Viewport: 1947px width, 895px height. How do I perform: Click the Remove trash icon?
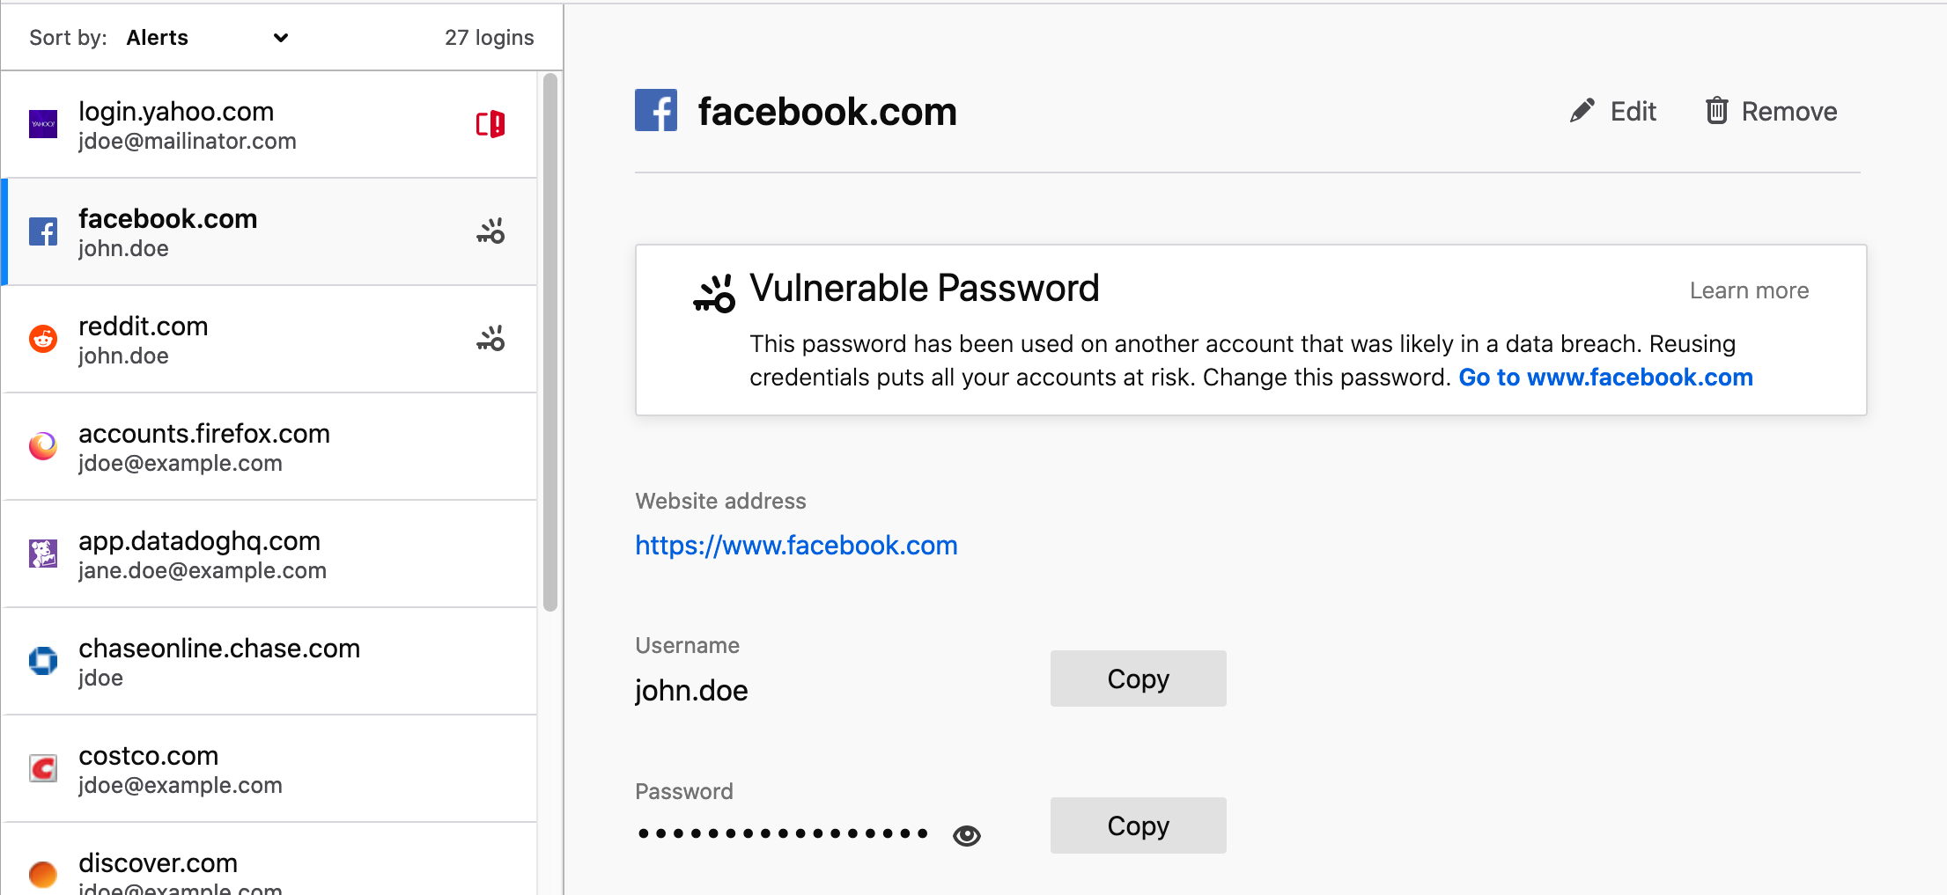coord(1716,110)
